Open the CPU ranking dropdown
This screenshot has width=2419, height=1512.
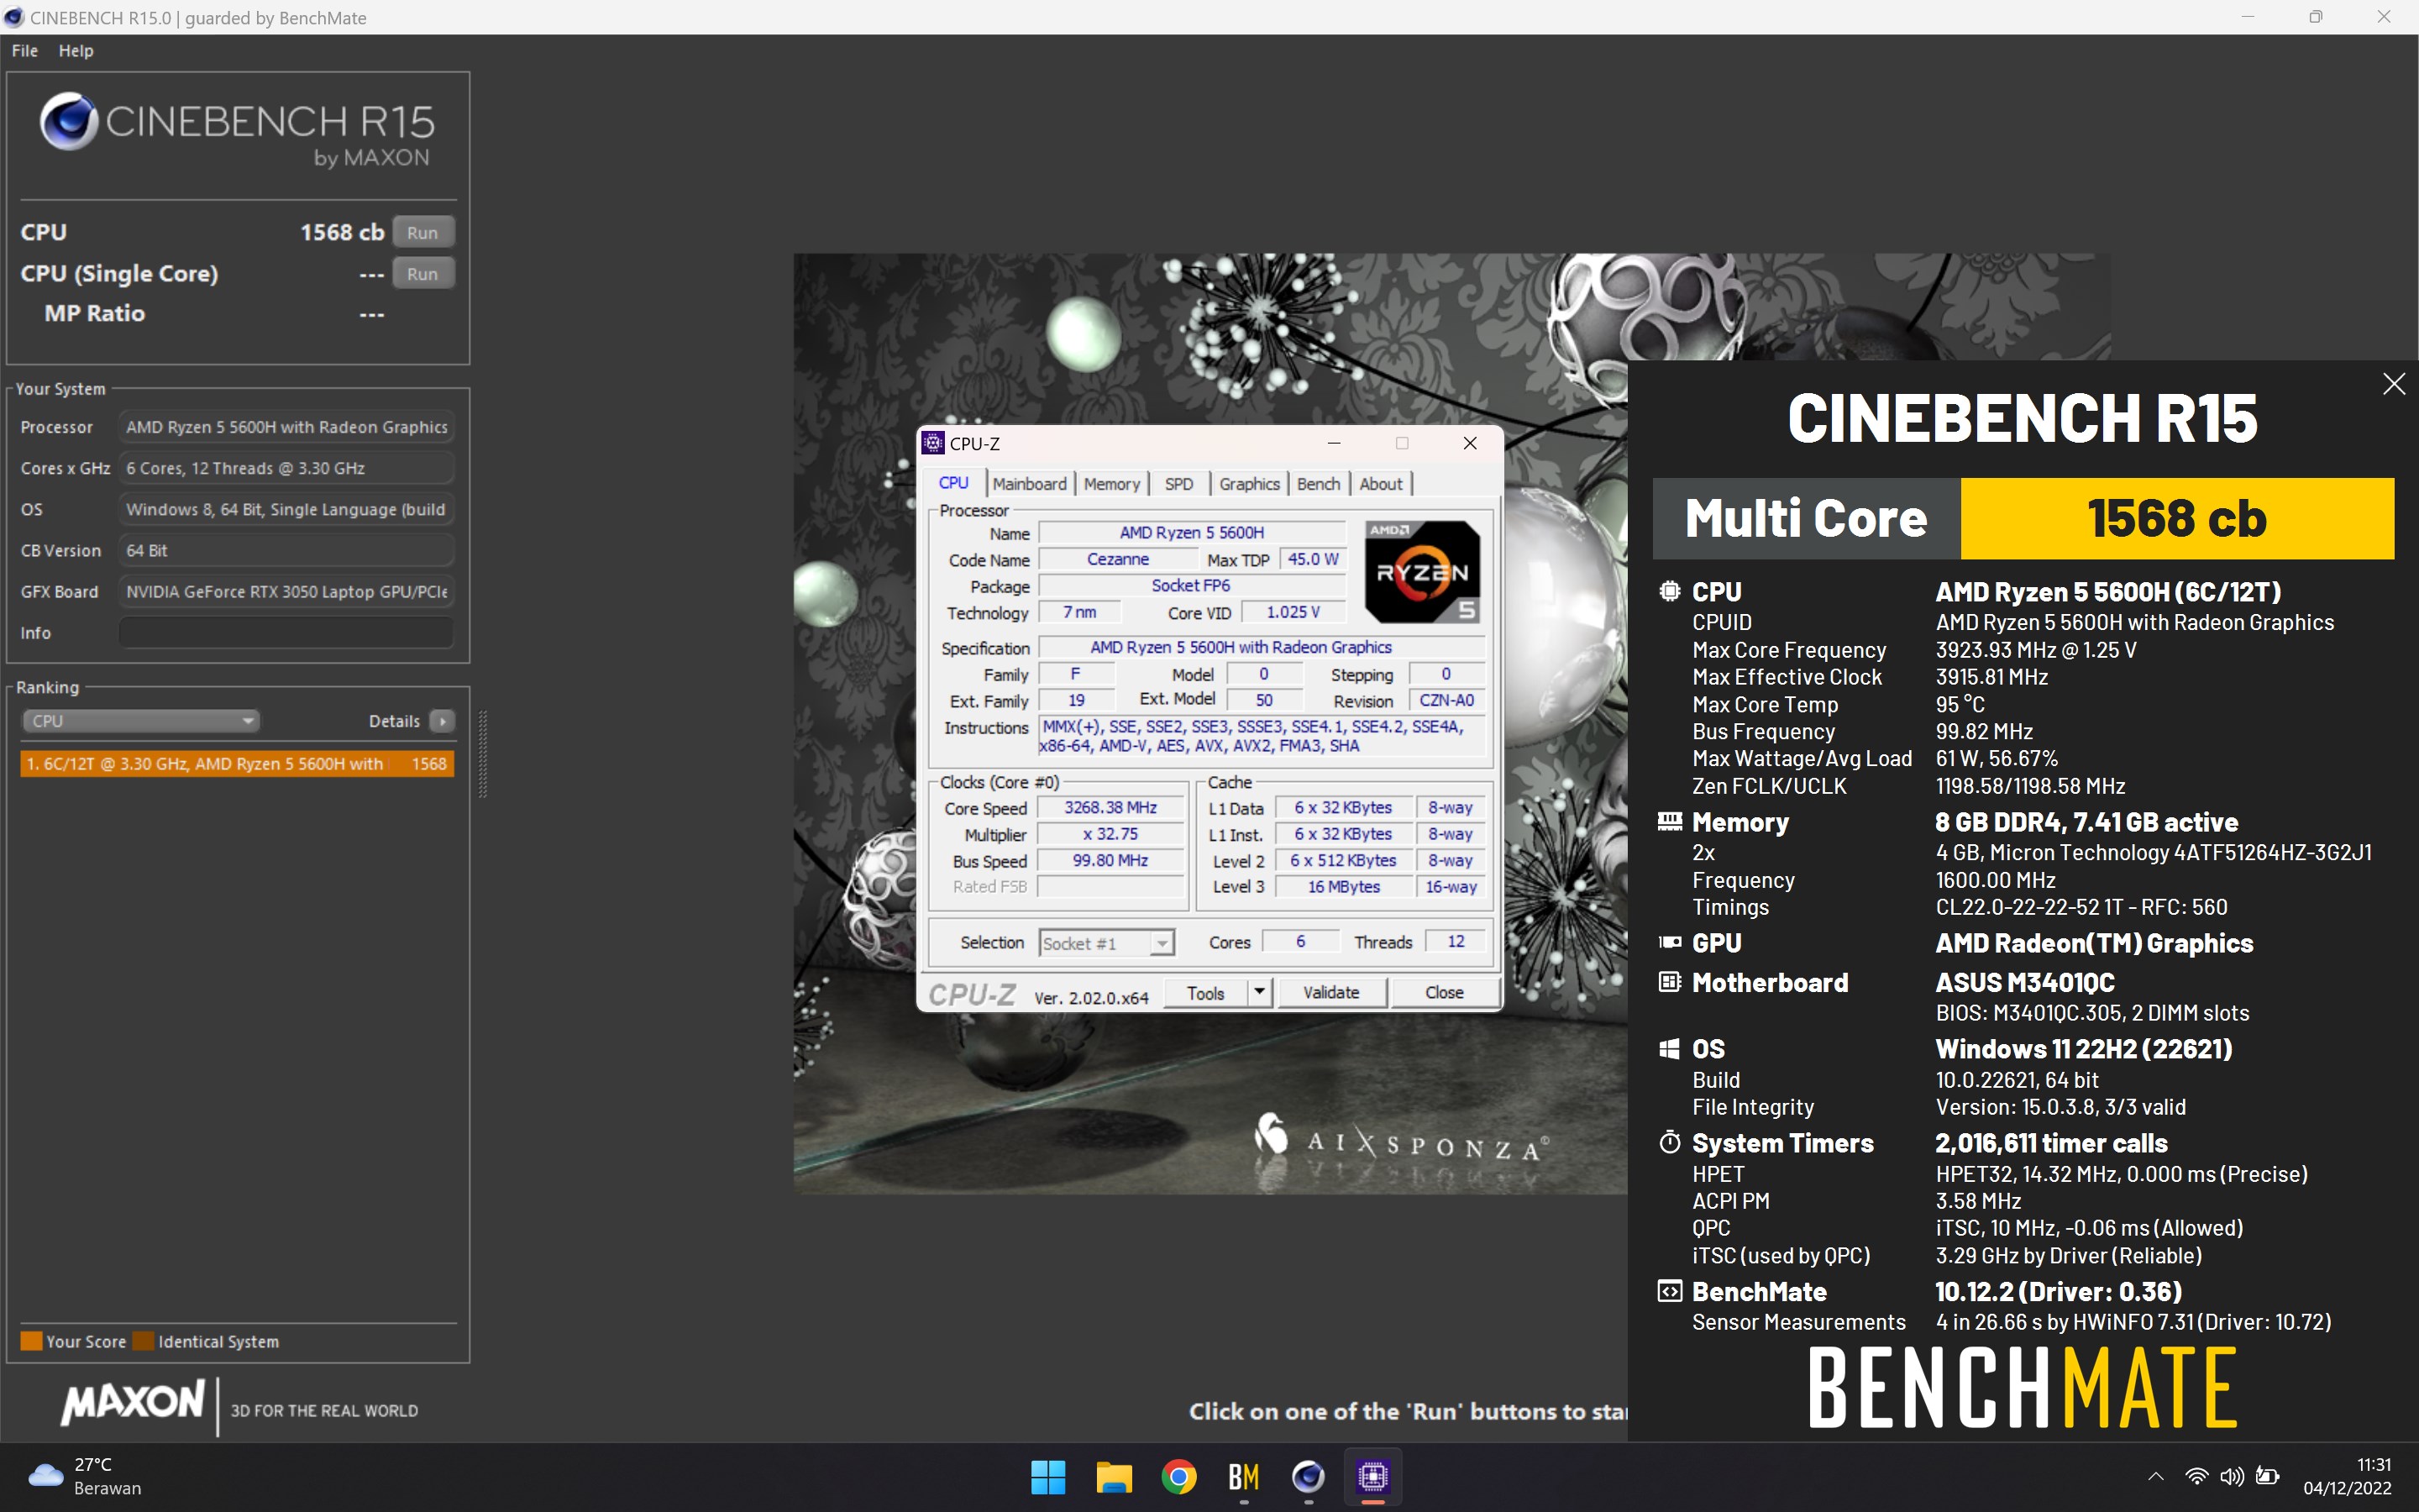(140, 721)
